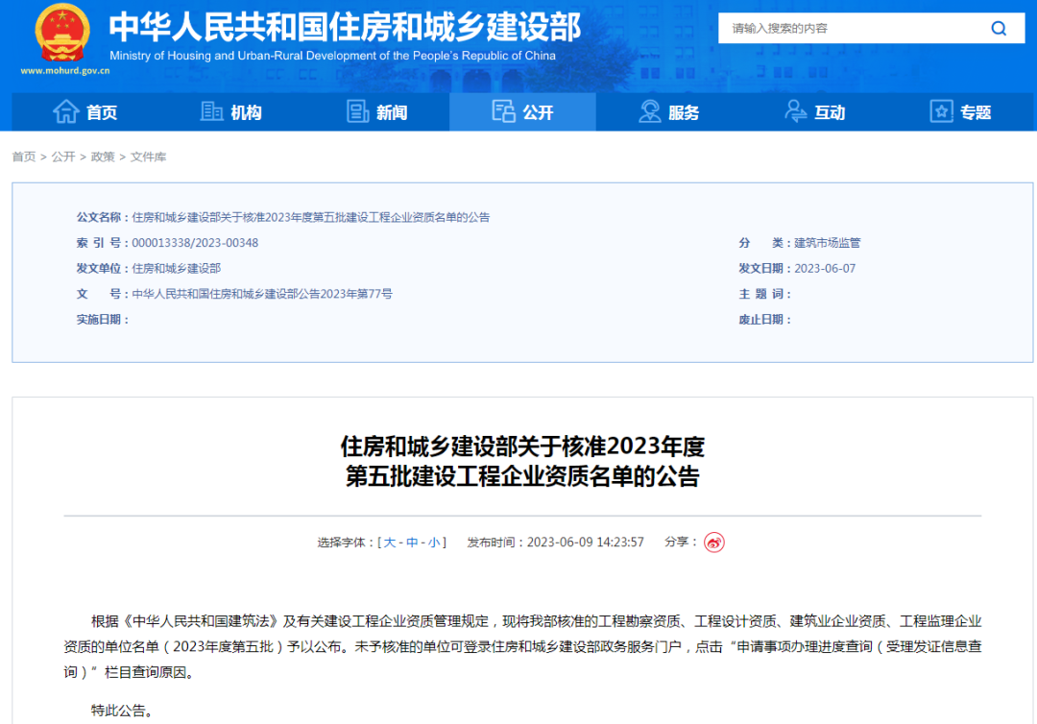Open the 新闻 navigation tab
1037x724 pixels.
[x=377, y=112]
